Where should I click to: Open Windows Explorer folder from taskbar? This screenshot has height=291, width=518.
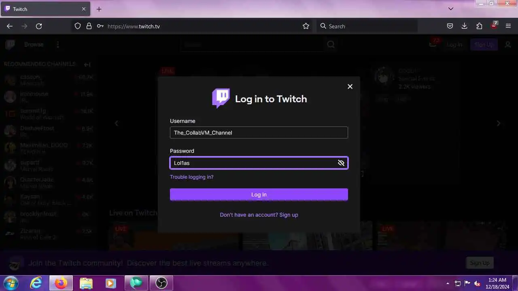point(86,283)
